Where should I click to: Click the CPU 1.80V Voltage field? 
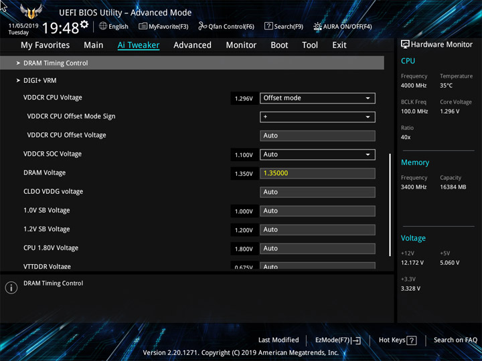pyautogui.click(x=317, y=248)
